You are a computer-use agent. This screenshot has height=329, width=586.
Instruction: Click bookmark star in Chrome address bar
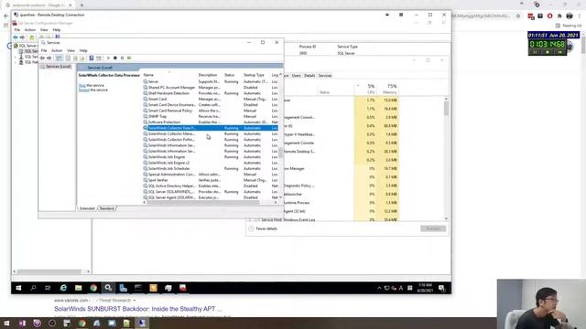tap(518, 16)
